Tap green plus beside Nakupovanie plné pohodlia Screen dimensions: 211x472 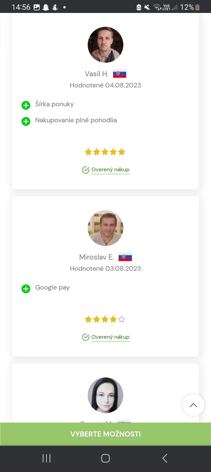click(x=26, y=121)
